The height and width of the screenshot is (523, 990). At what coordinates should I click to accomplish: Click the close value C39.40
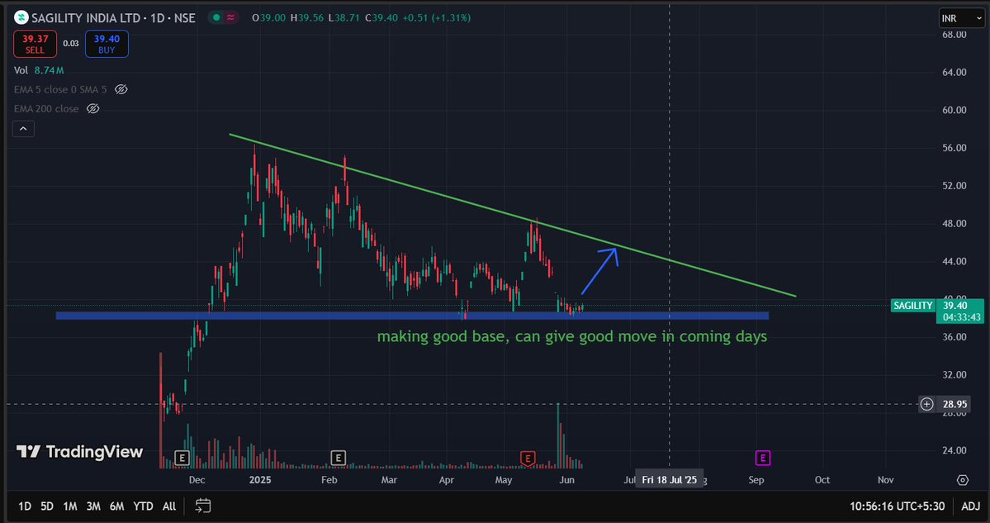tap(381, 17)
